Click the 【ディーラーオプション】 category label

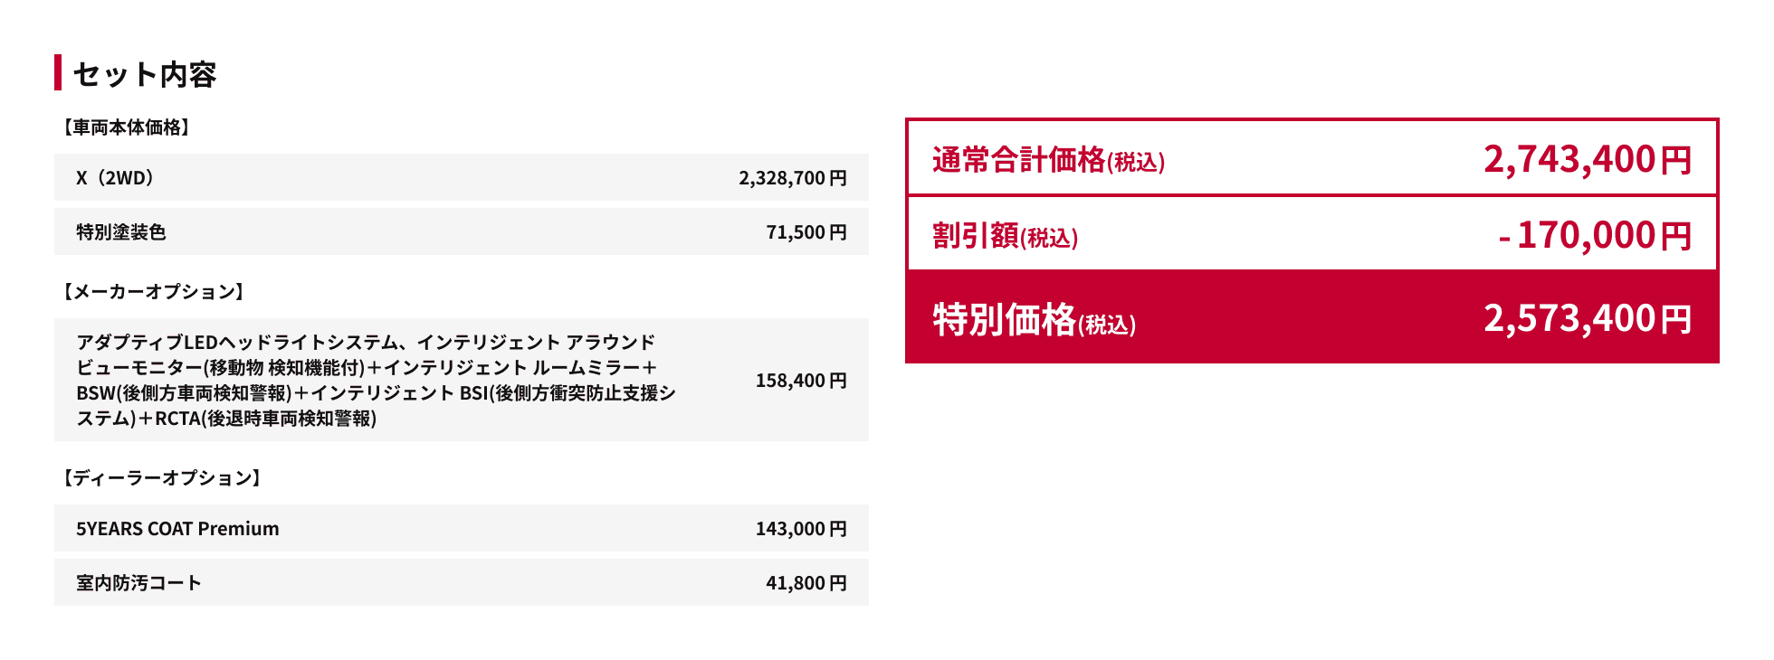[x=162, y=477]
